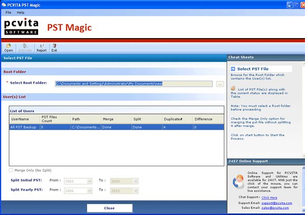305x215 pixels.
Task: Click the Exit toolbar icon
Action: [x=54, y=48]
